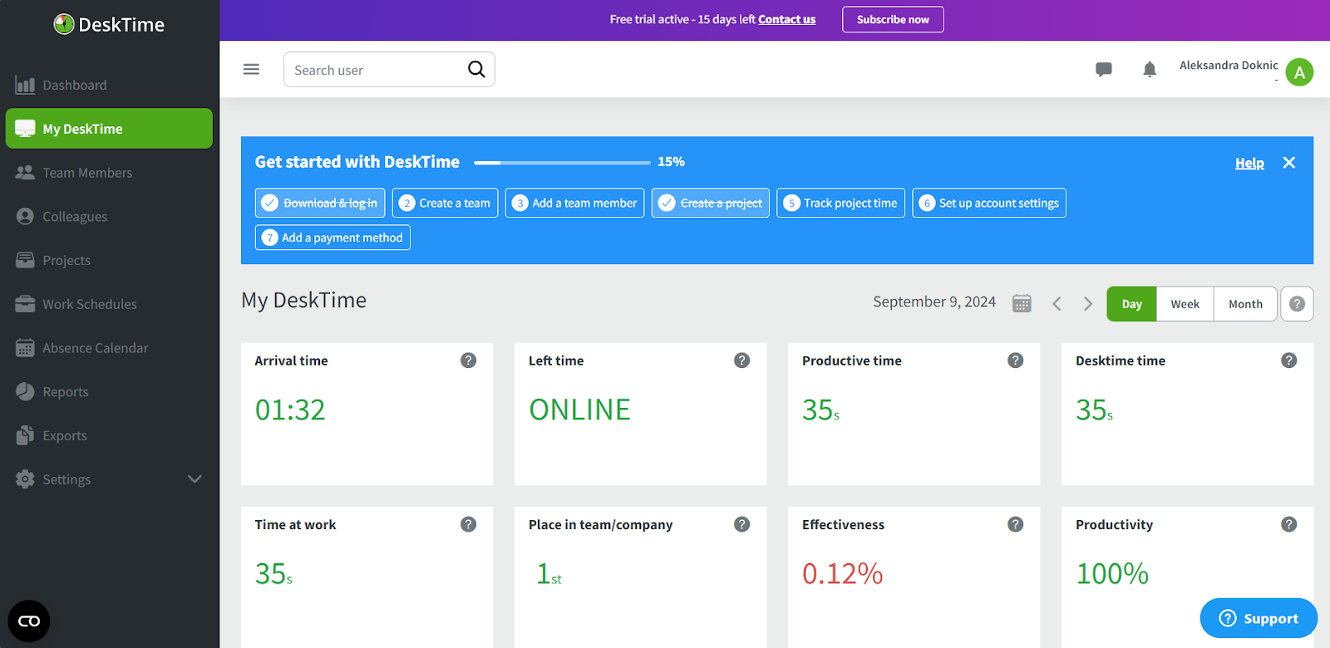Click Contact us link
The image size is (1330, 648).
point(786,19)
